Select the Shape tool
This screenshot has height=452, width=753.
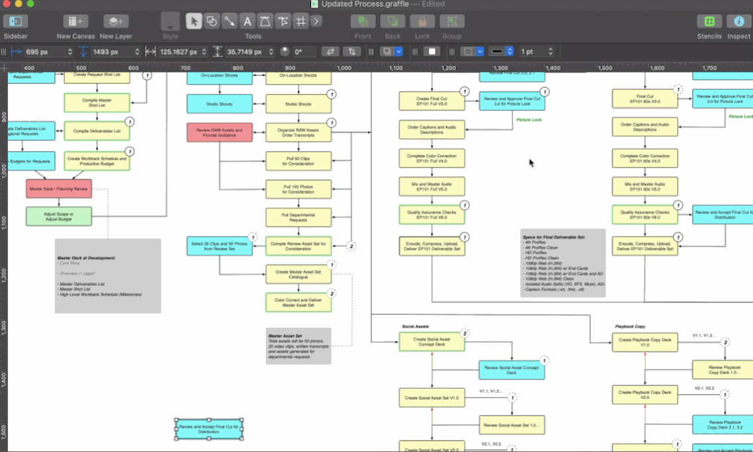[x=211, y=21]
